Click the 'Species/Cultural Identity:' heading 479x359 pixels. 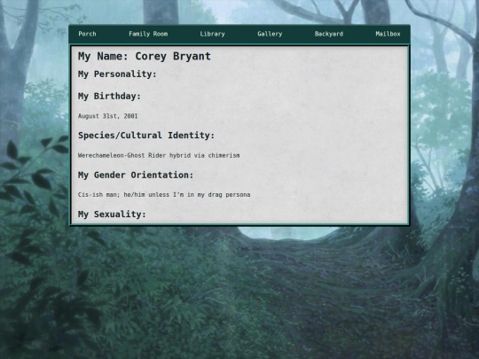point(146,136)
